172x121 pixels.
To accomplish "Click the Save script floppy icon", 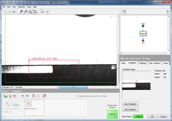I will click(x=14, y=12).
